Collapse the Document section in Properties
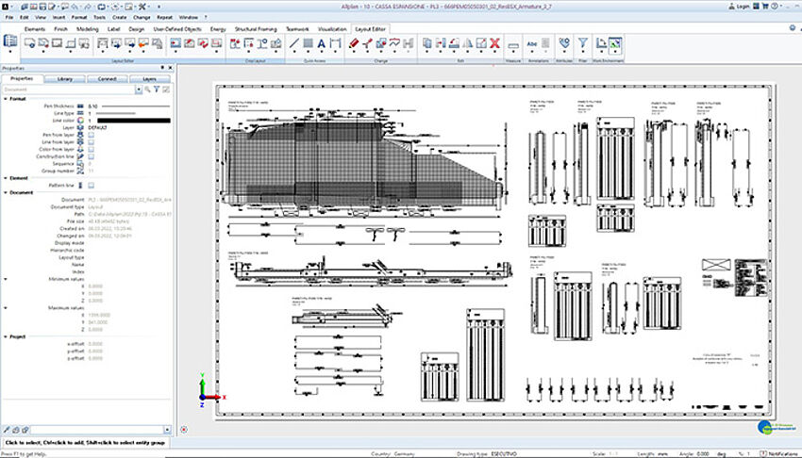802x458 pixels. click(6, 191)
